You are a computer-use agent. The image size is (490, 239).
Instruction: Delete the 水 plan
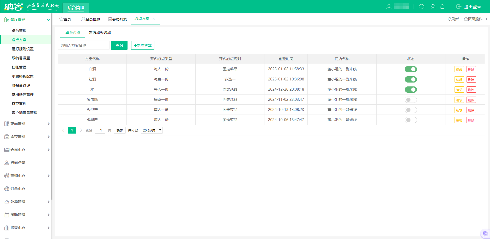coord(471,90)
